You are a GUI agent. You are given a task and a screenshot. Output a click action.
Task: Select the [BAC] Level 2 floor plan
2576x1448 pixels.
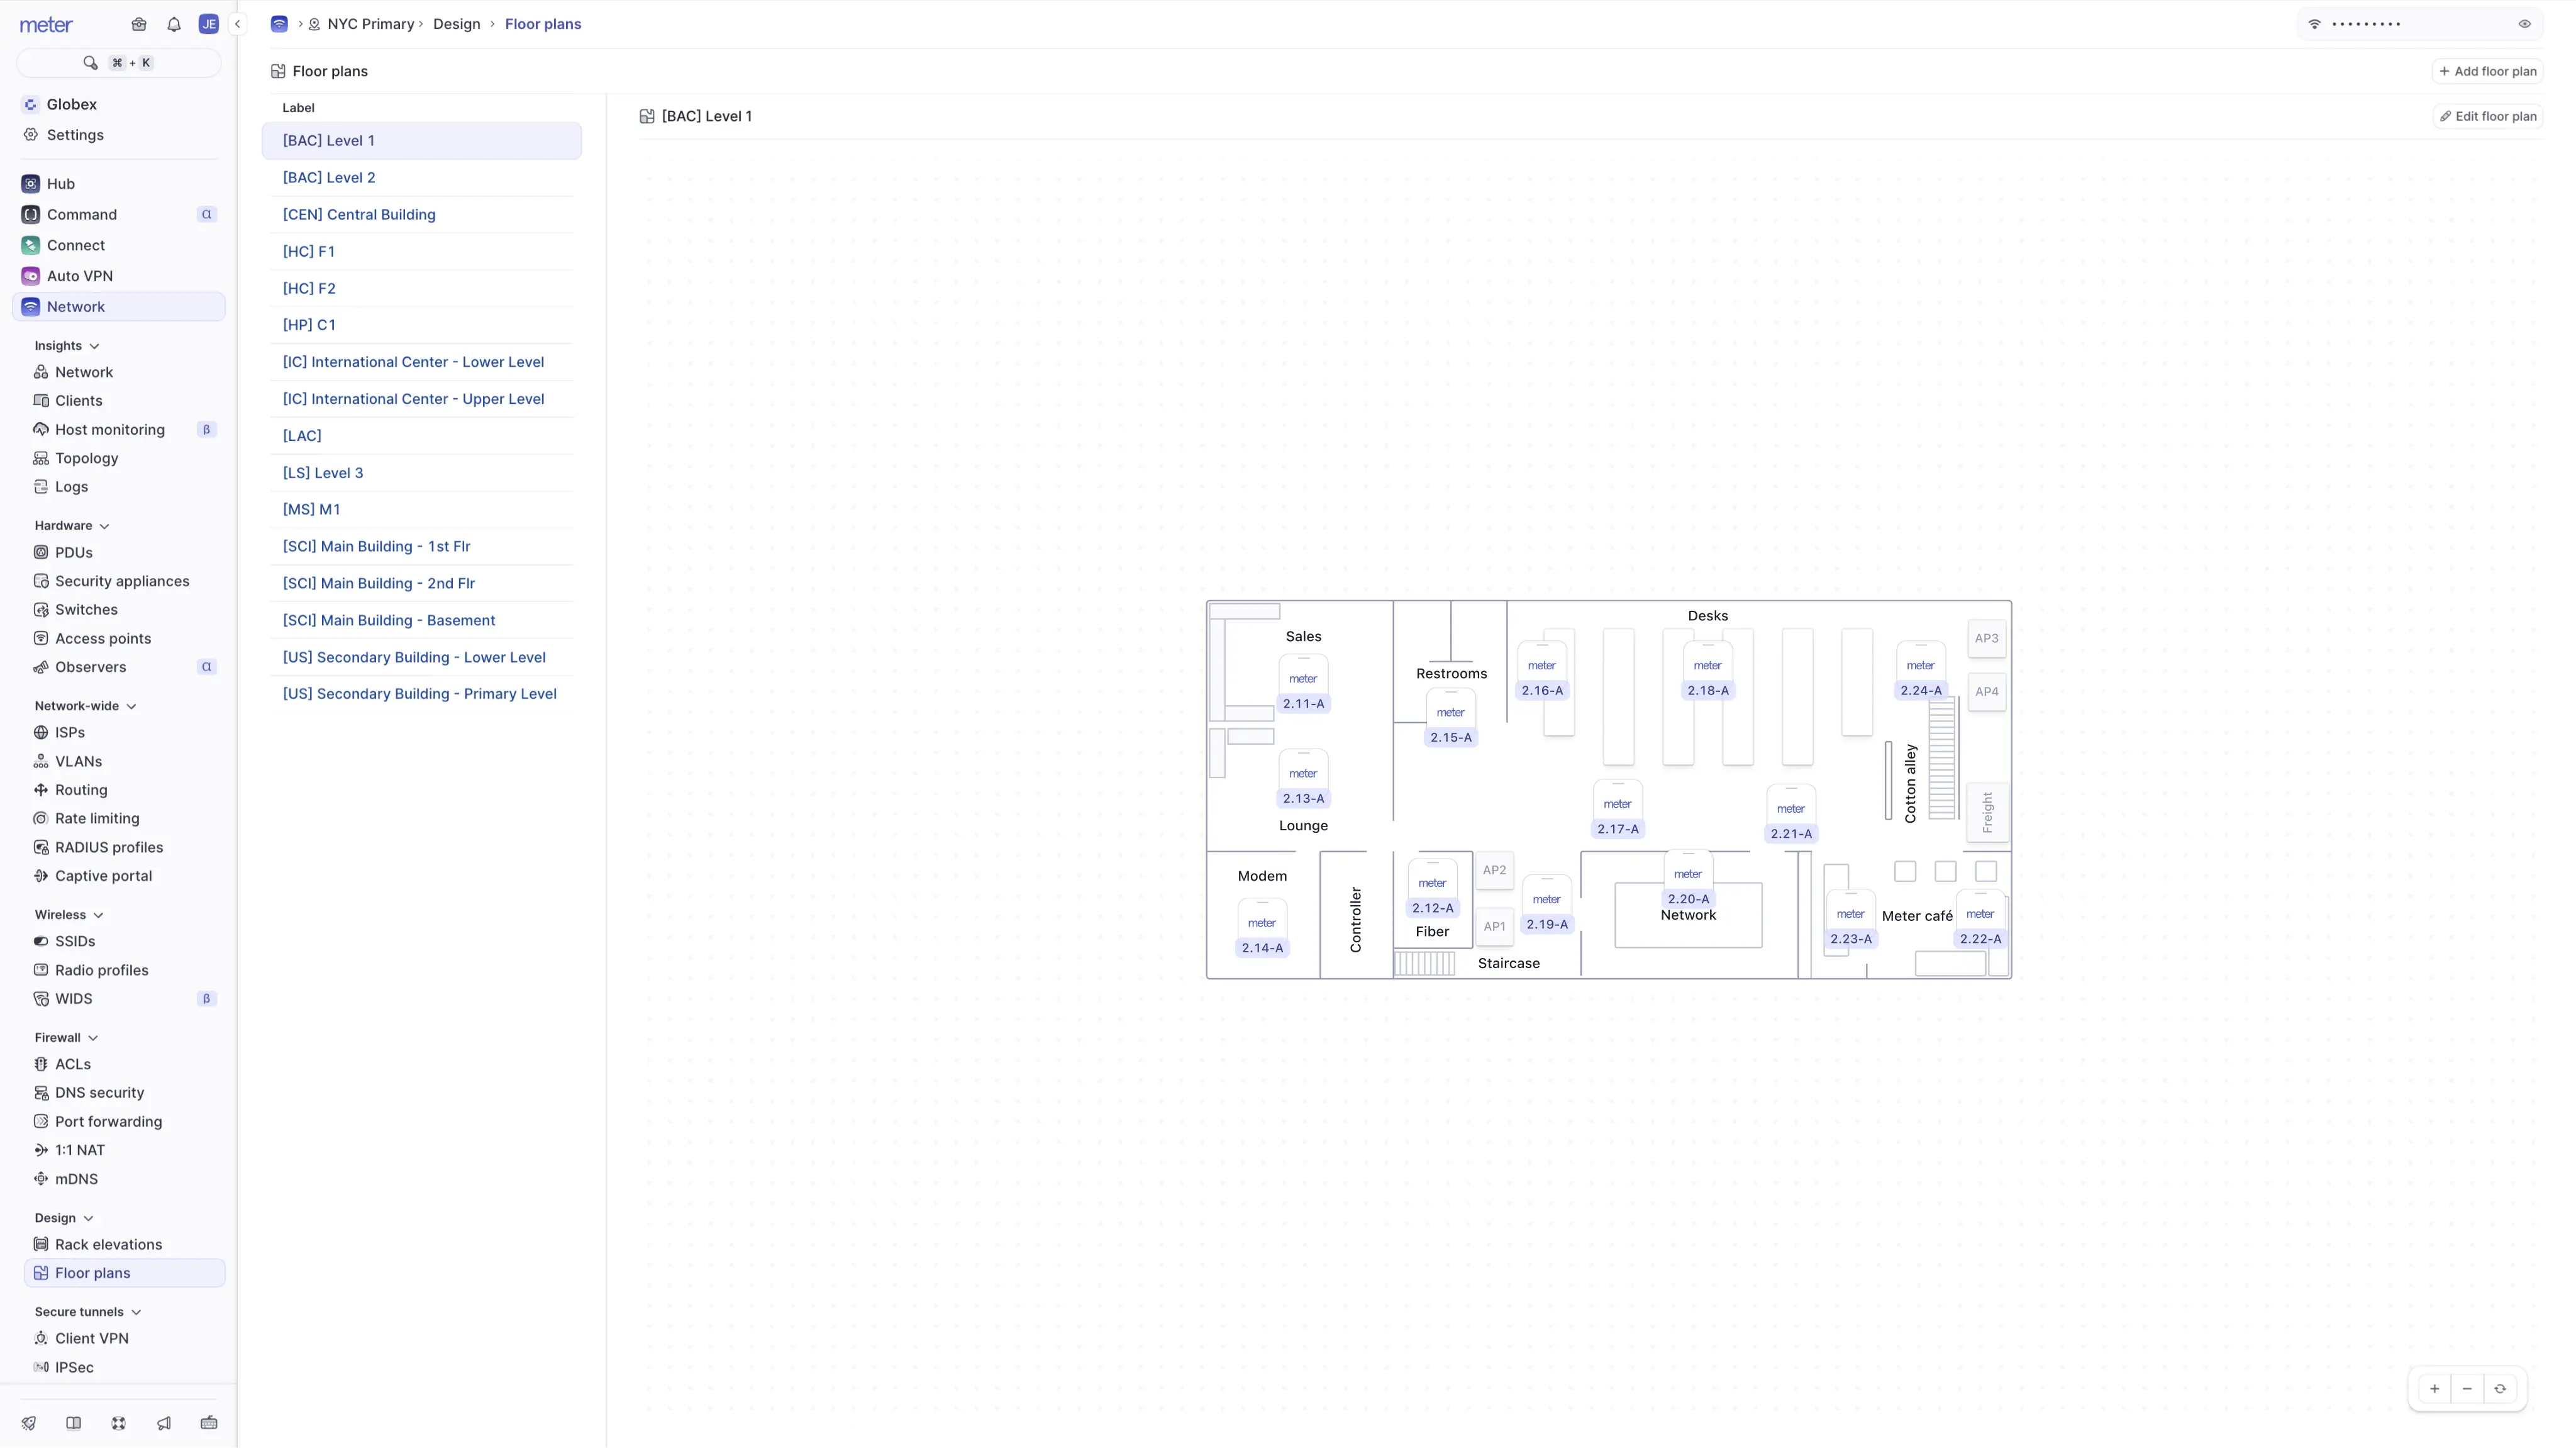pyautogui.click(x=329, y=177)
